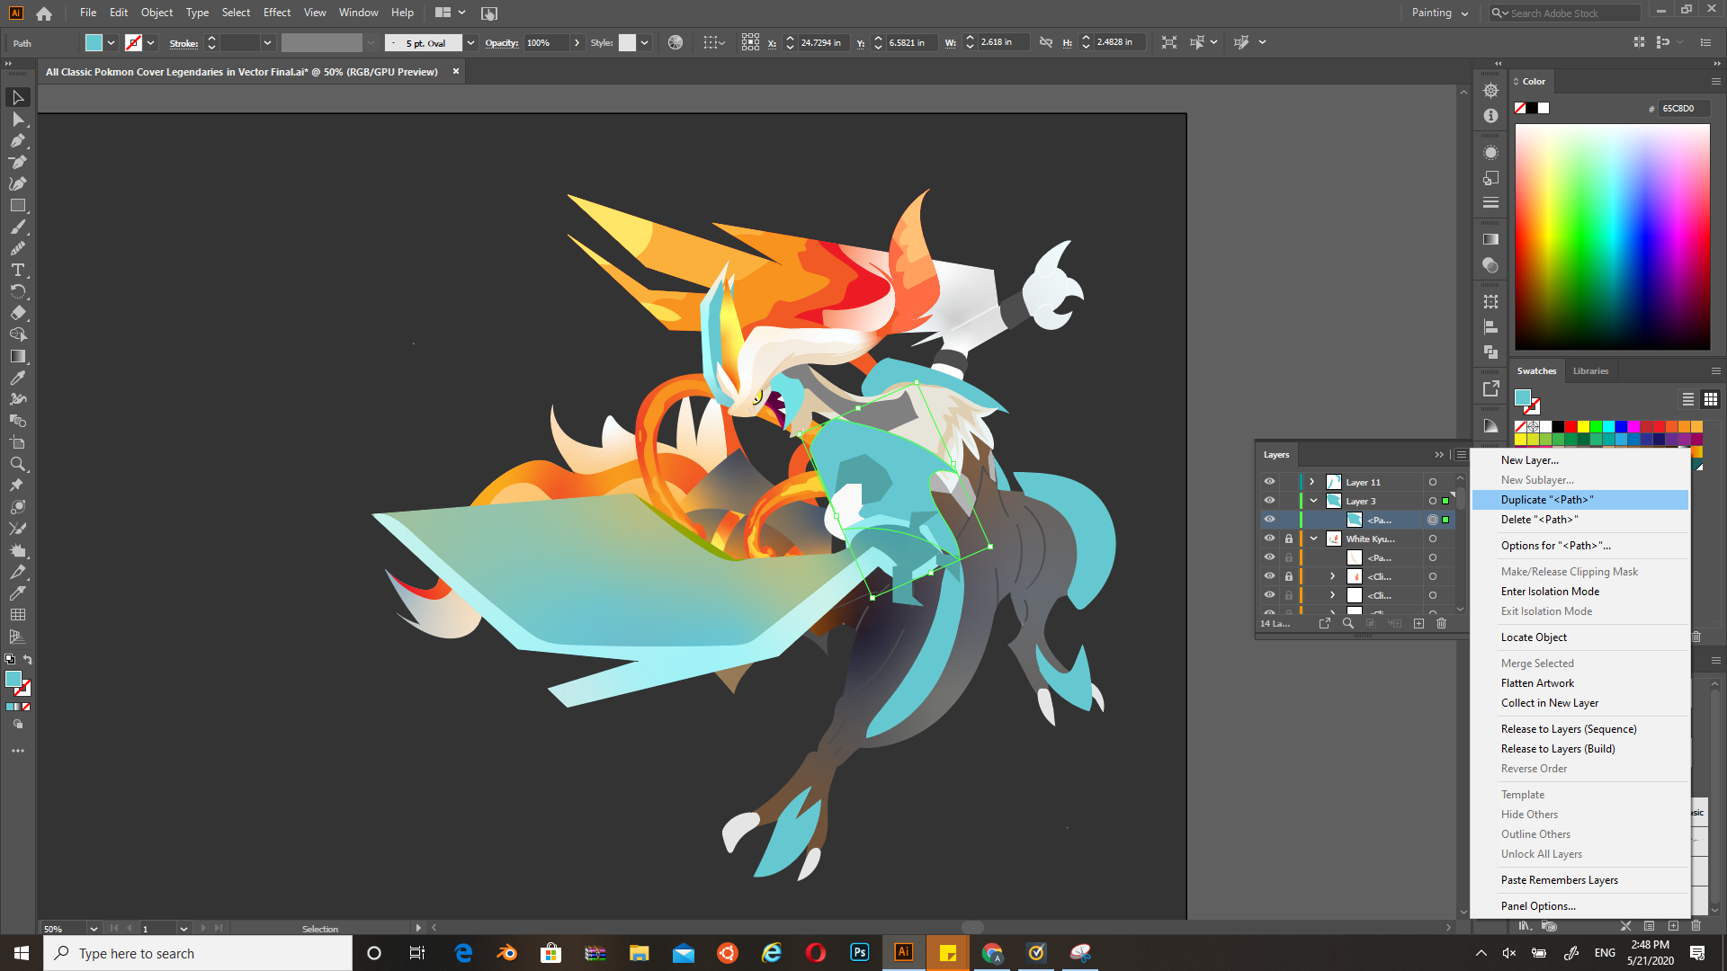1727x971 pixels.
Task: Open the Info panel dock icon
Action: pos(1490,116)
